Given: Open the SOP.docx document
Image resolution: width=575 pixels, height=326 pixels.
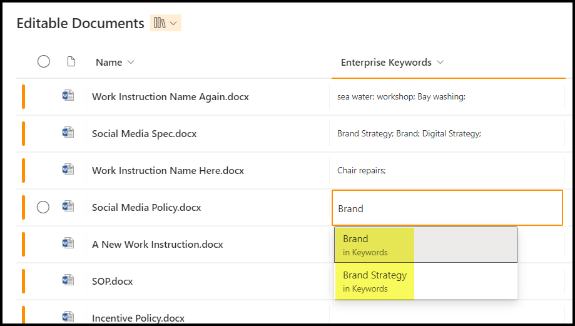Looking at the screenshot, I should point(112,281).
